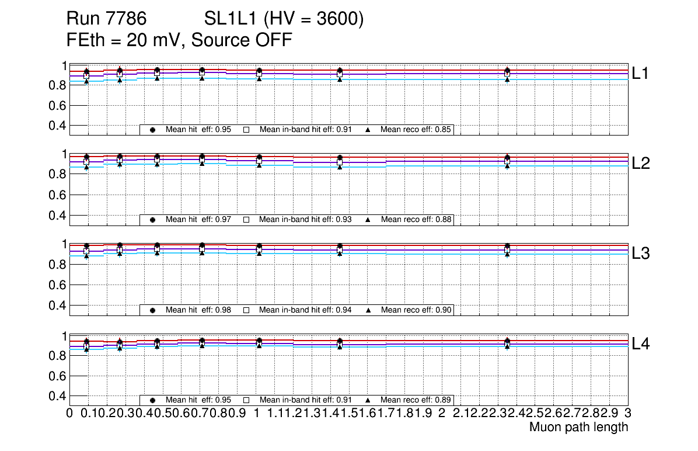Click the triangle marker in L2 legend

368,220
